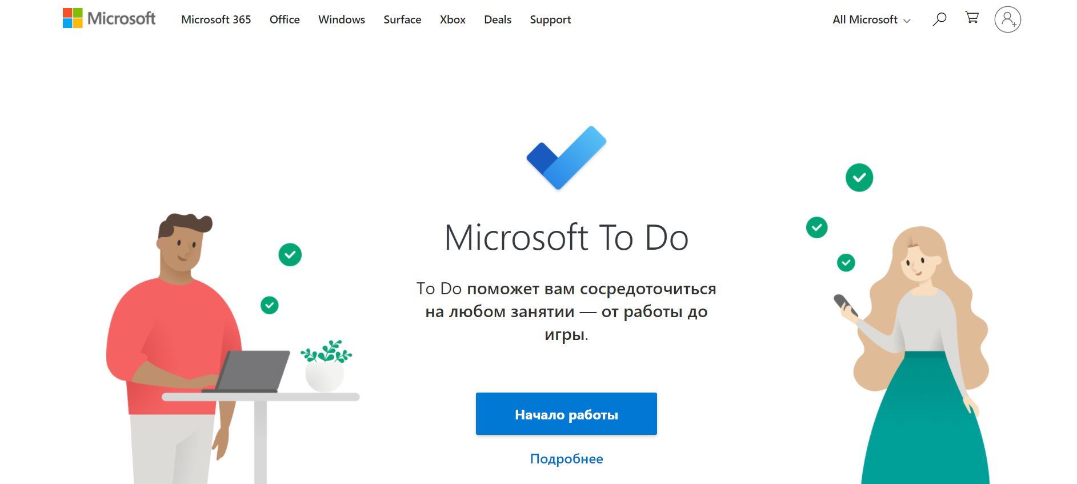
Task: Click the chevron next to All Microsoft
Action: click(907, 21)
